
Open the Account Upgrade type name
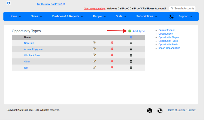(33, 49)
